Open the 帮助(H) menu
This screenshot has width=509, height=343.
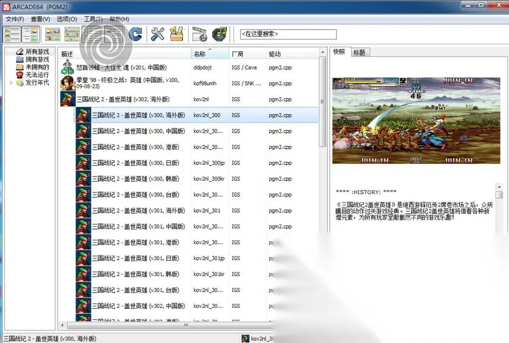point(119,19)
